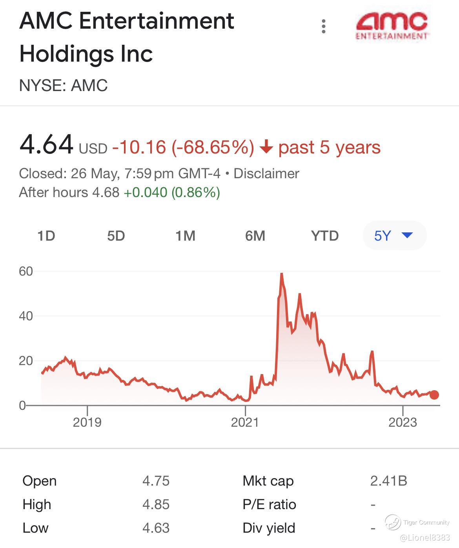
Task: Expand the 5Y range dropdown arrow
Action: click(x=408, y=236)
